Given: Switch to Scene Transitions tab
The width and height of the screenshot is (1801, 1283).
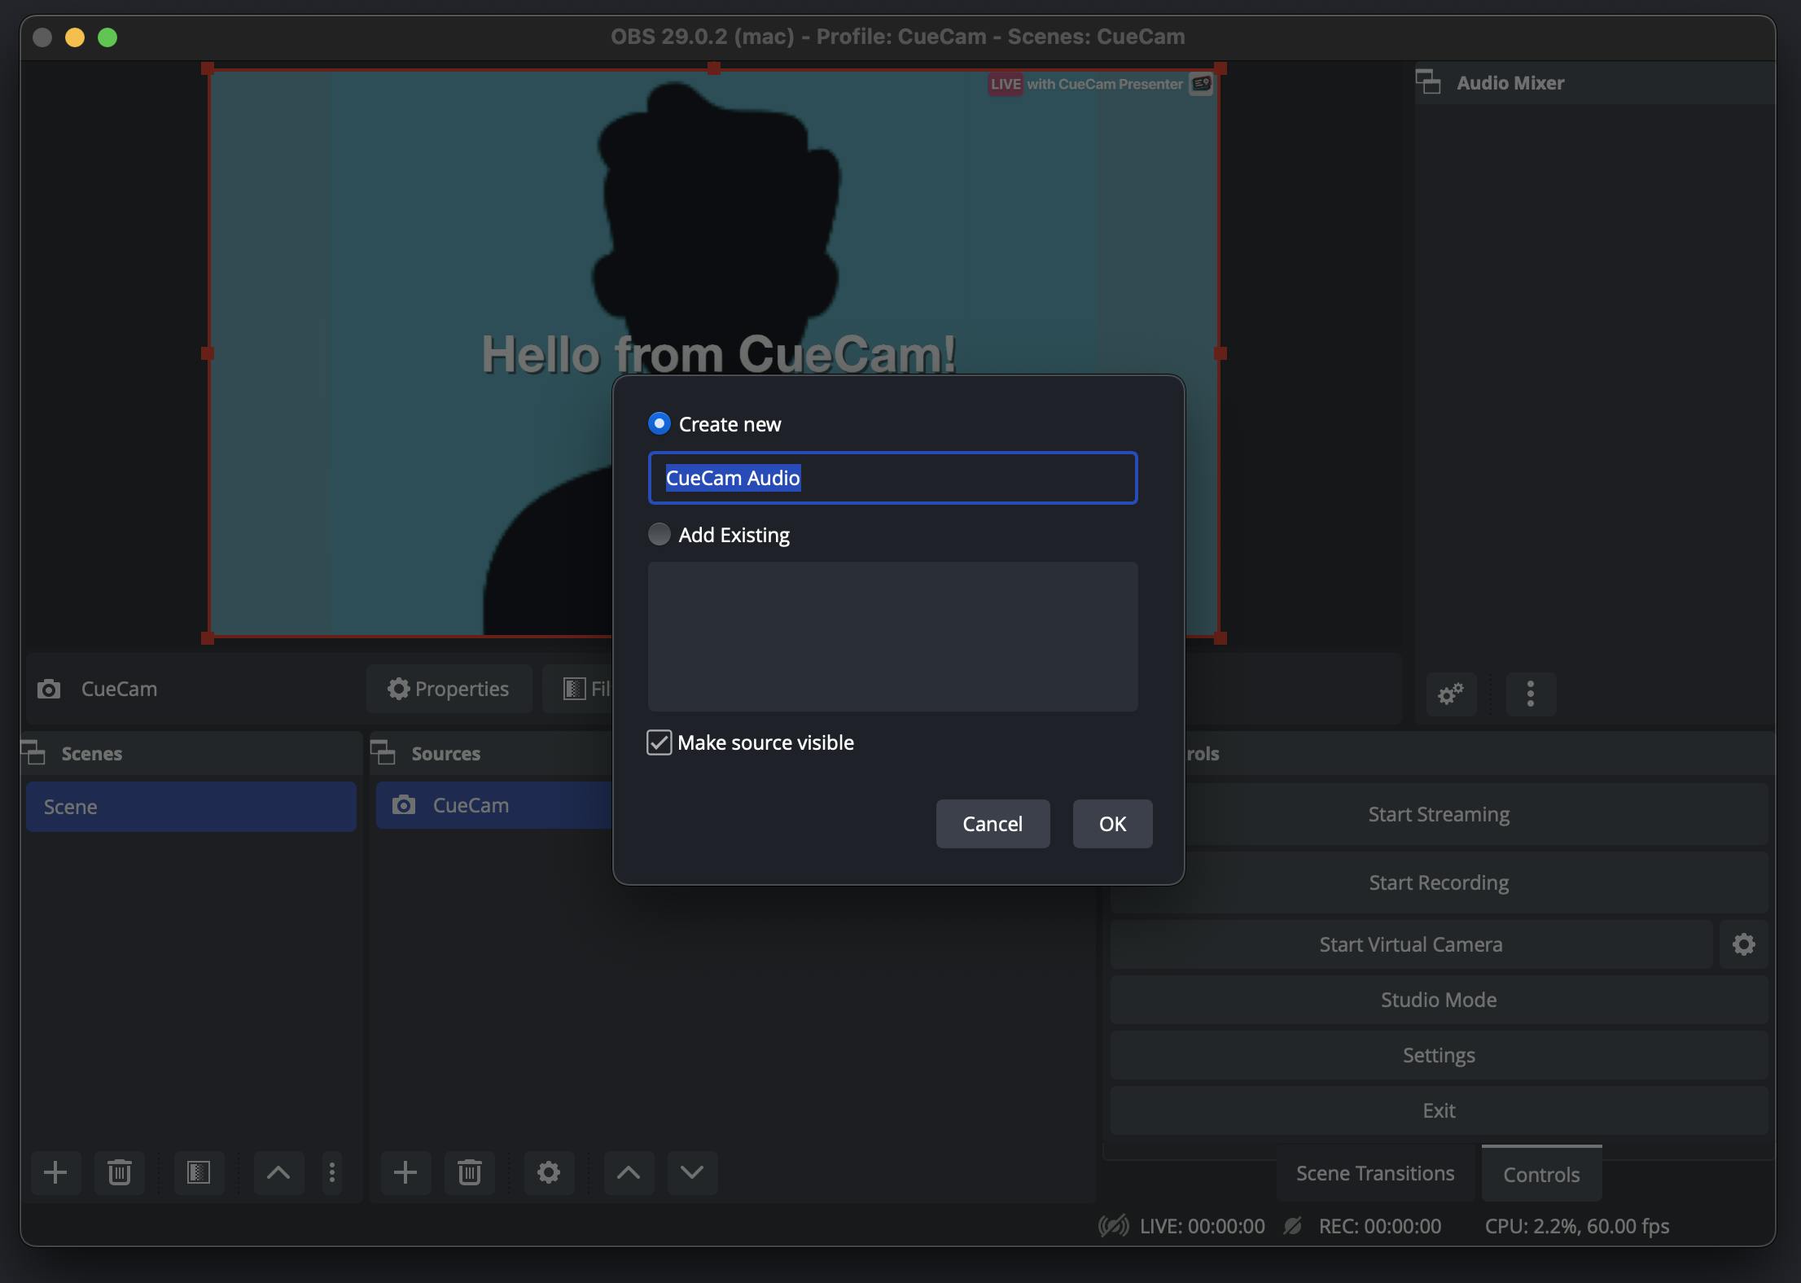Looking at the screenshot, I should [1375, 1173].
